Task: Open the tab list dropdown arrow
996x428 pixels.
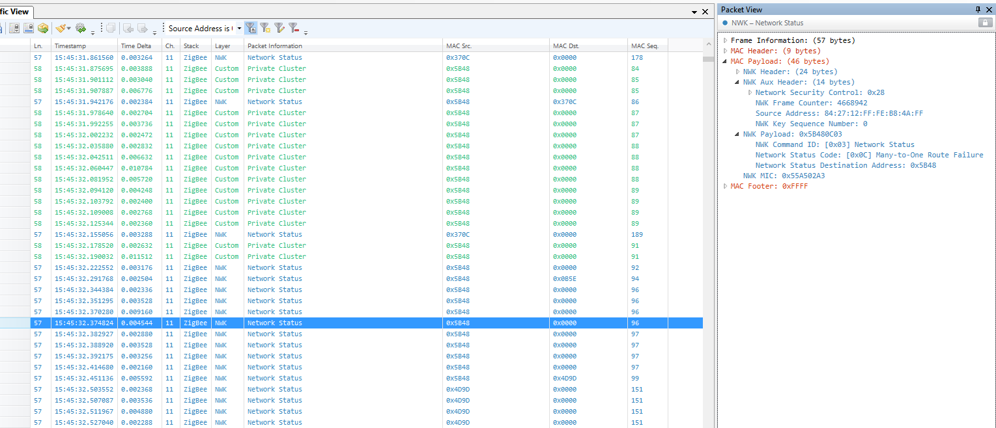Action: (694, 12)
